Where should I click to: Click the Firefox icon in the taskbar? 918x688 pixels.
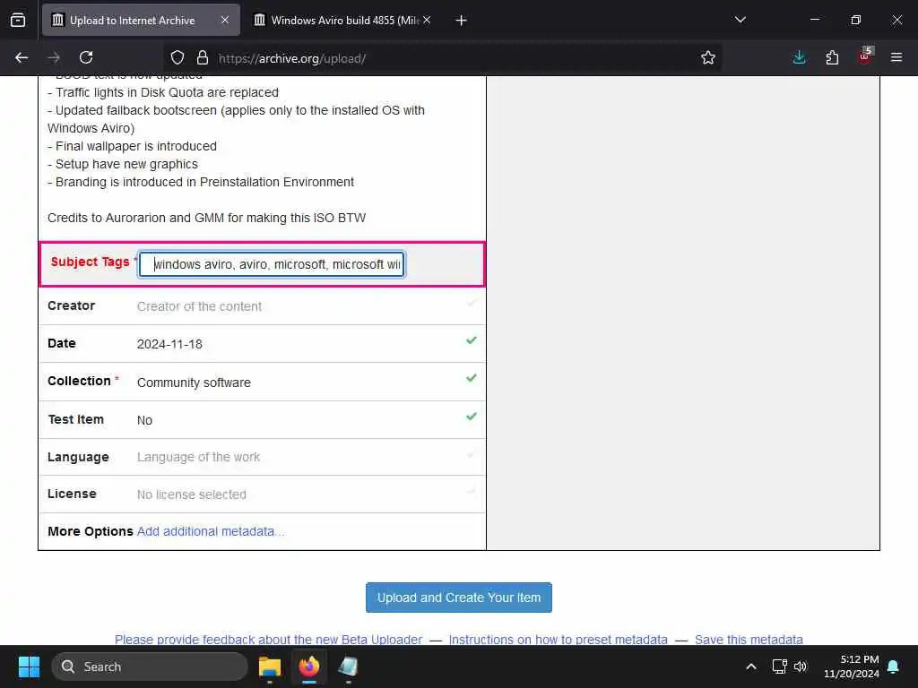(x=309, y=666)
